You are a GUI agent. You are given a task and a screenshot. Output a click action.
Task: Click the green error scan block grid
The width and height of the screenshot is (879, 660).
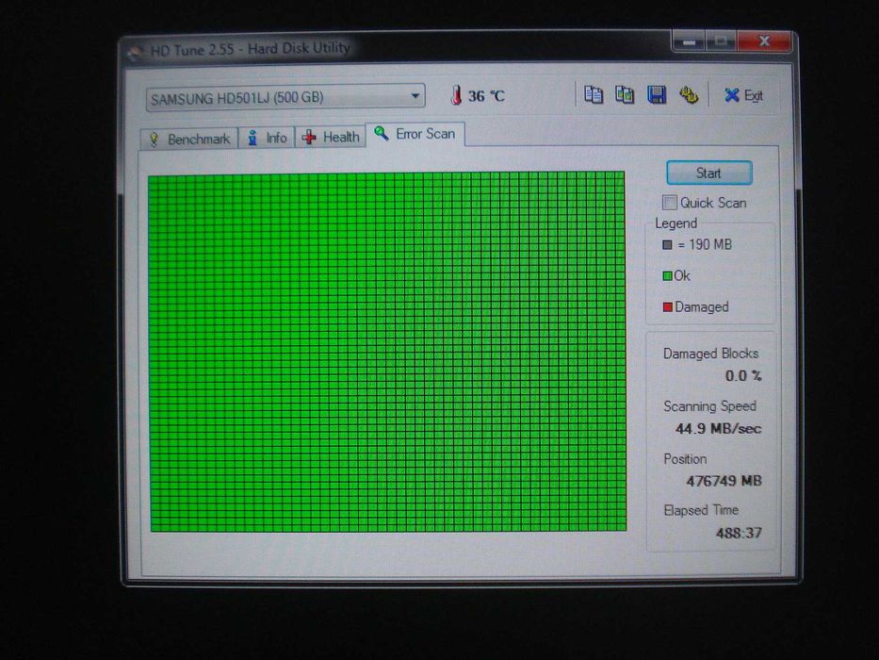point(387,352)
